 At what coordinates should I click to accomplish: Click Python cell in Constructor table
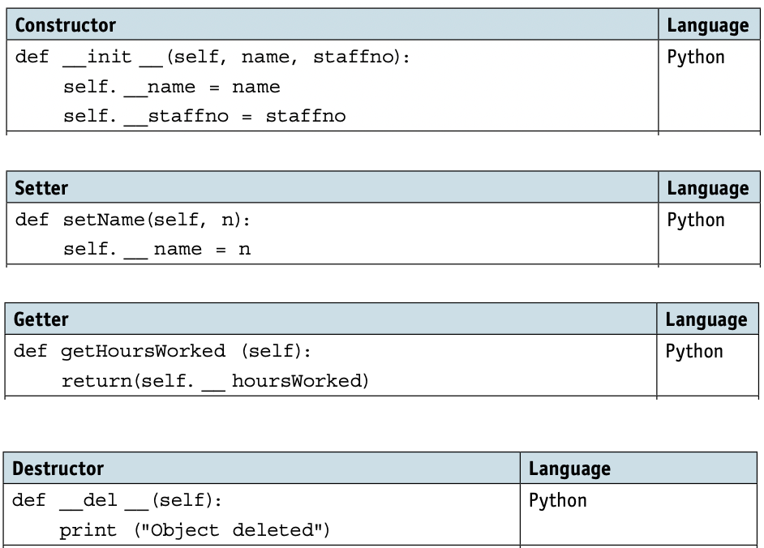pos(696,58)
